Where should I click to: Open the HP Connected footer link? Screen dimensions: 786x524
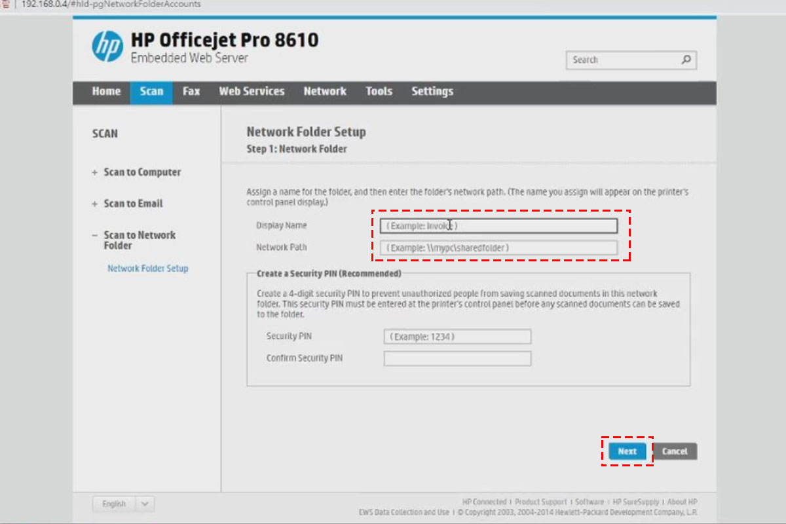(x=484, y=502)
